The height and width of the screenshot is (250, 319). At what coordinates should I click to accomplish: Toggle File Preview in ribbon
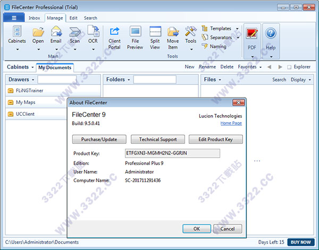click(x=135, y=31)
